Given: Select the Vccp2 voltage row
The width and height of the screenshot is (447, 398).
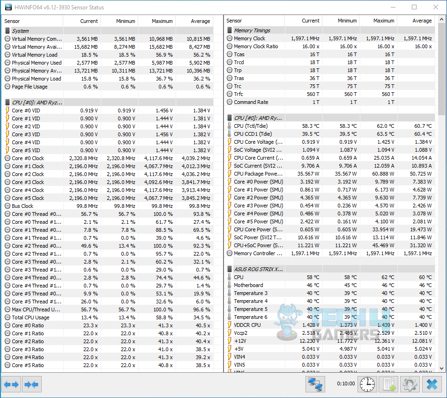Looking at the screenshot, I should point(330,333).
